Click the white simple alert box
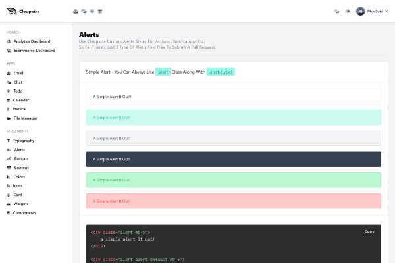This screenshot has height=263, width=395. pyautogui.click(x=234, y=97)
